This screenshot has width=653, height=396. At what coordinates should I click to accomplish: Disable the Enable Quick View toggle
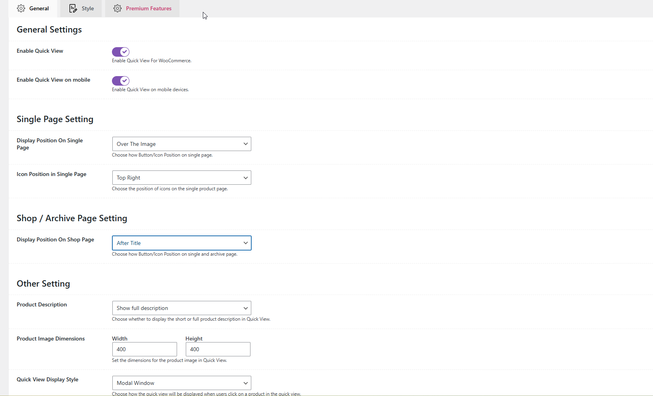click(120, 52)
